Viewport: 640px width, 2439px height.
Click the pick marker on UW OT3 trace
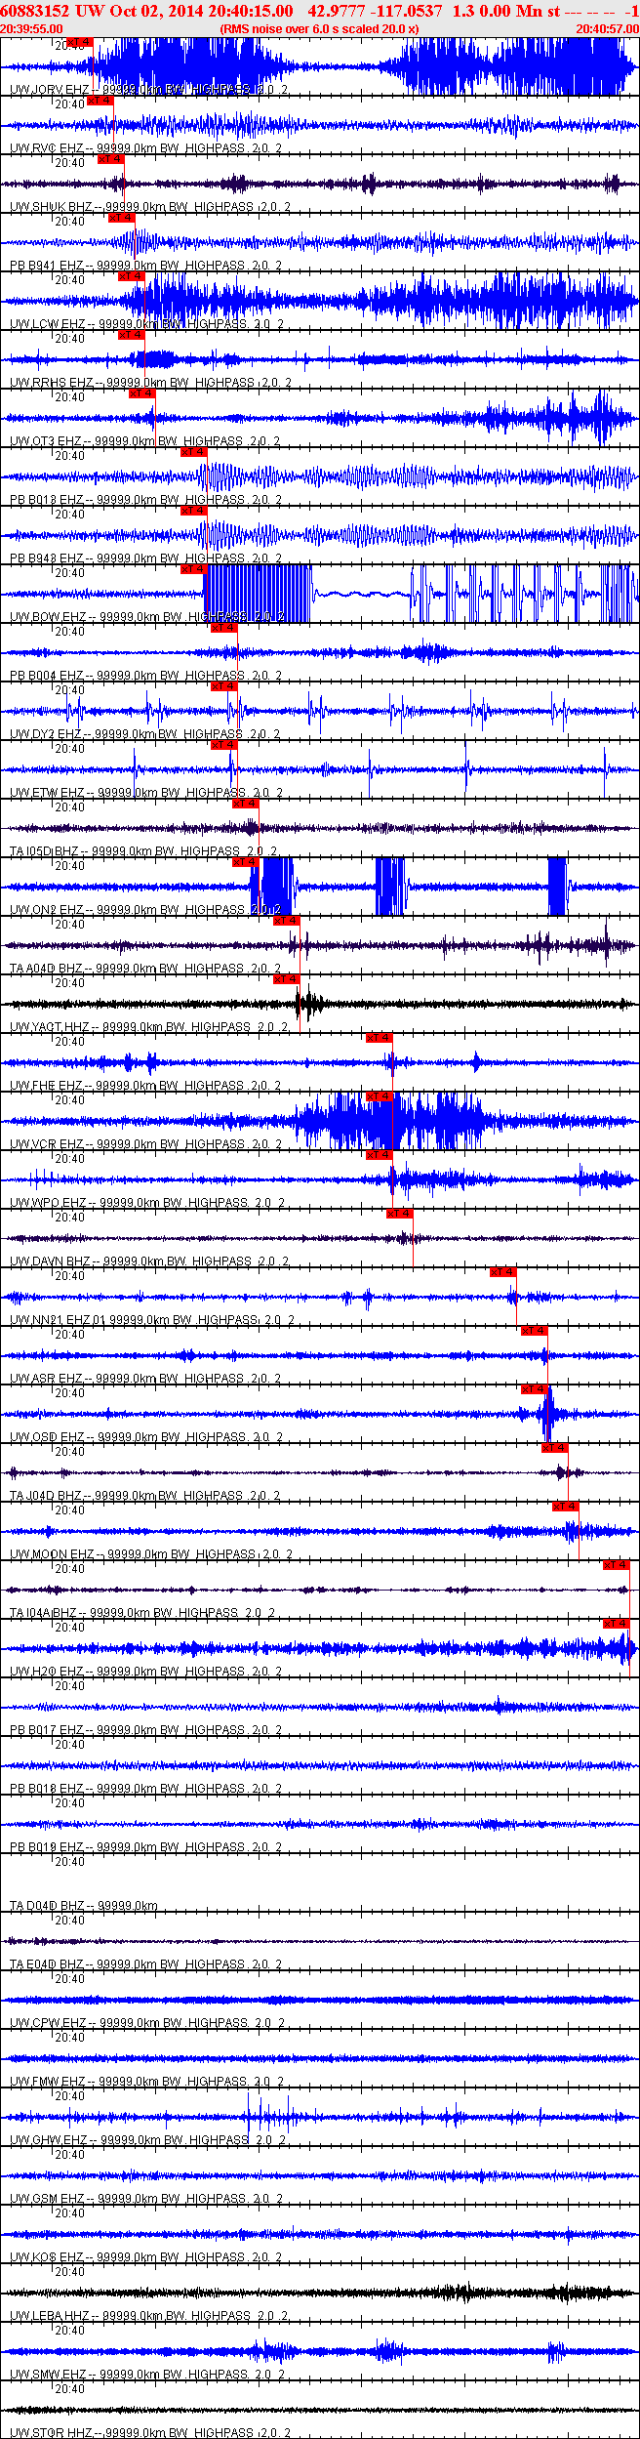pos(141,393)
